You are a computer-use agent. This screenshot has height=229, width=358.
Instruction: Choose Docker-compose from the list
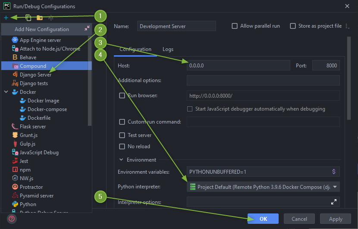coord(47,109)
